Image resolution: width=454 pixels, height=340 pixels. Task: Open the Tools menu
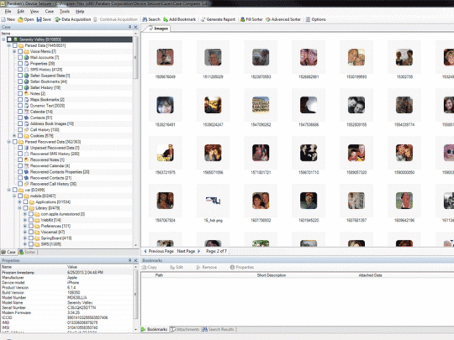(x=65, y=11)
